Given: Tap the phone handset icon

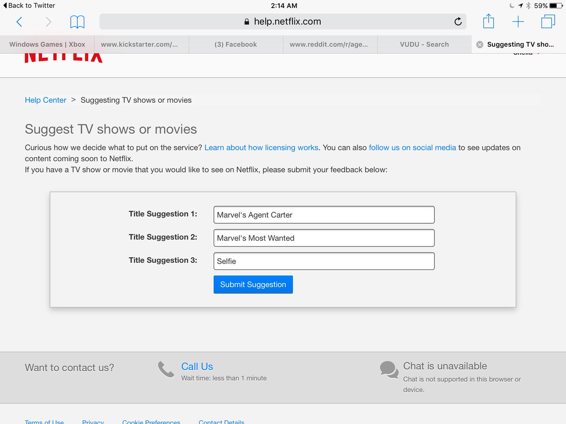Looking at the screenshot, I should (x=166, y=369).
